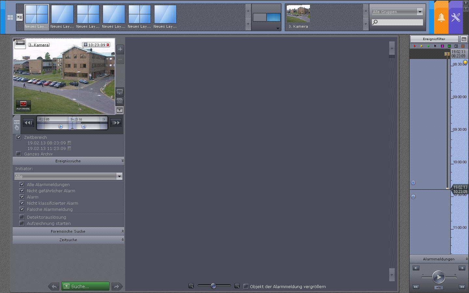
Task: Open the layout ratio selector dropdown arrow
Action: [x=278, y=28]
